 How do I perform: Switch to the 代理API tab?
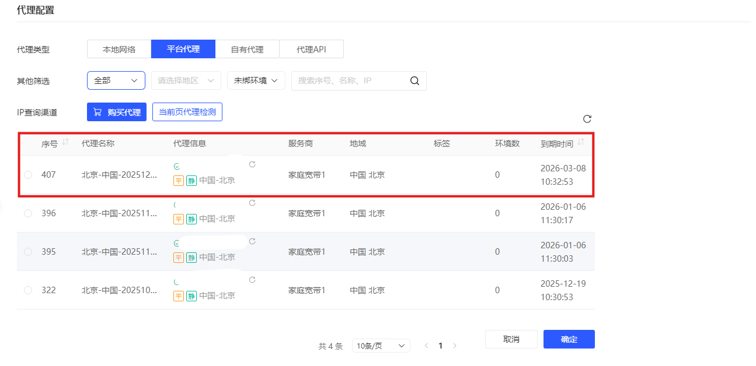point(311,49)
